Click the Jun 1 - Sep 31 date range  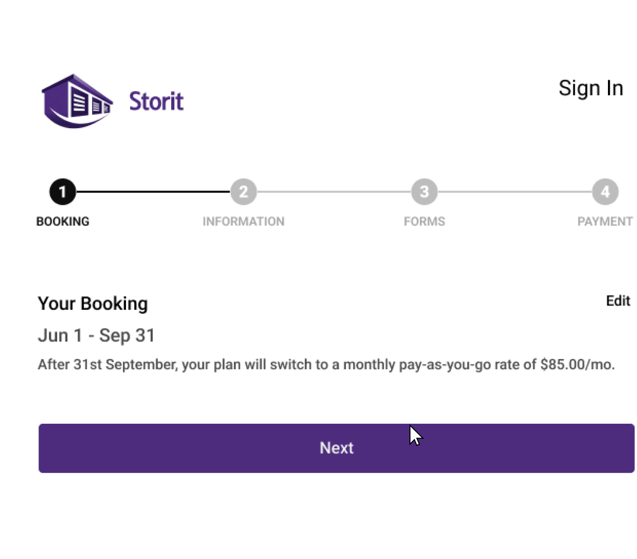[x=96, y=335]
